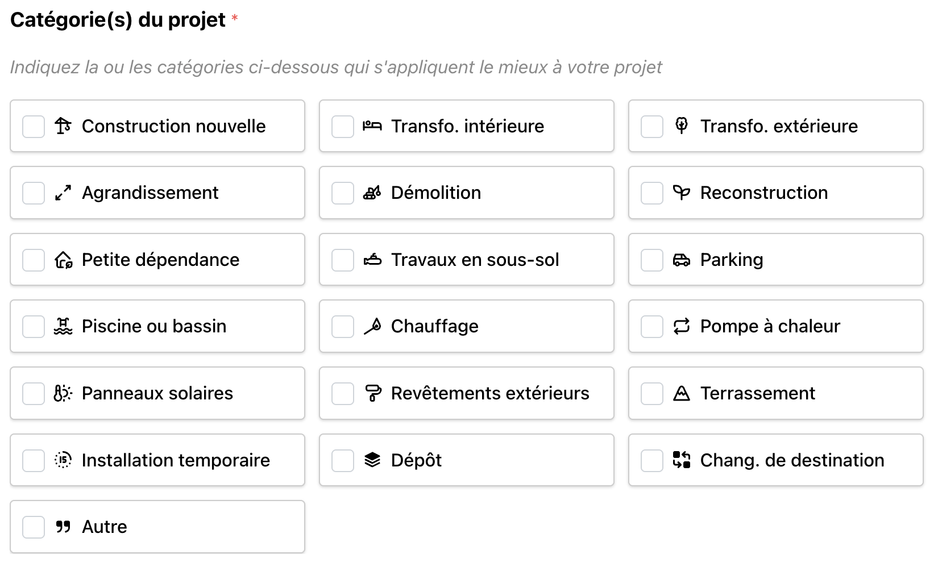Enable the Panneaux solaires checkbox

33,393
